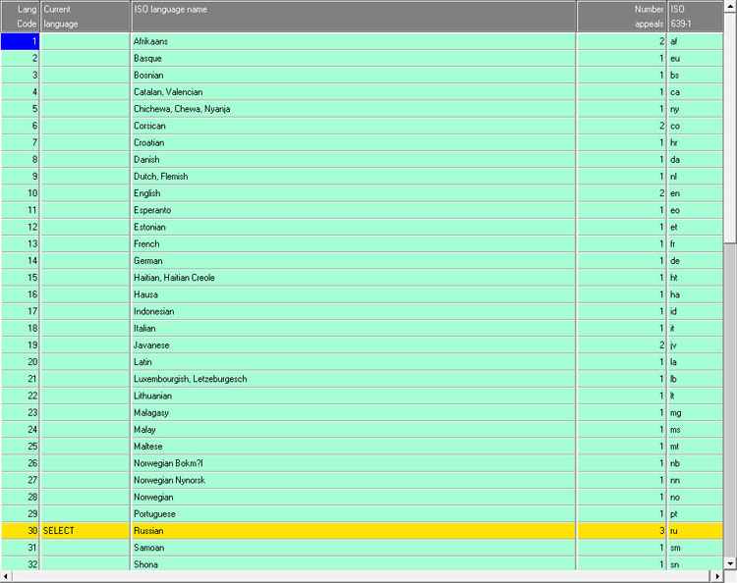The height and width of the screenshot is (583, 737).
Task: Select the Afrikaans language name cell
Action: (x=353, y=42)
